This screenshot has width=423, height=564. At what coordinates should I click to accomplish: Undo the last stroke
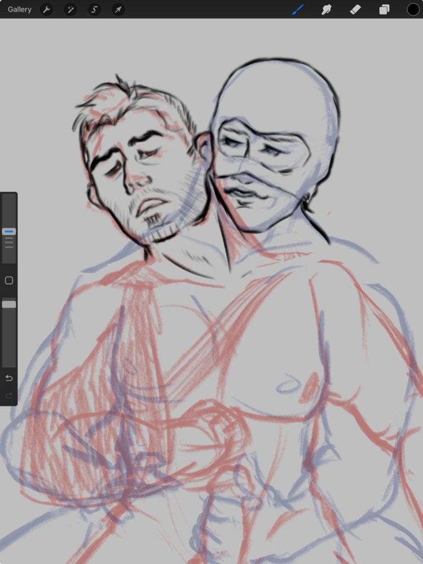tap(9, 378)
